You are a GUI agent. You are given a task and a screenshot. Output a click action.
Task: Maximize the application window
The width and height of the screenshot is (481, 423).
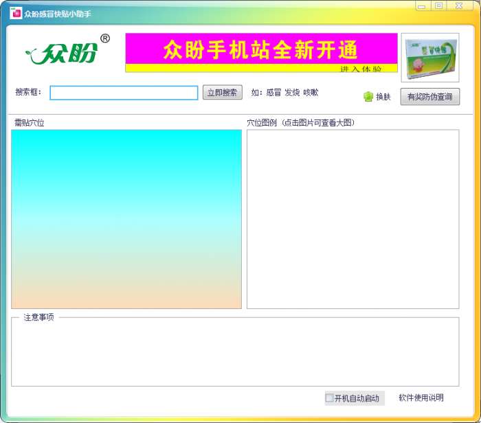click(439, 5)
